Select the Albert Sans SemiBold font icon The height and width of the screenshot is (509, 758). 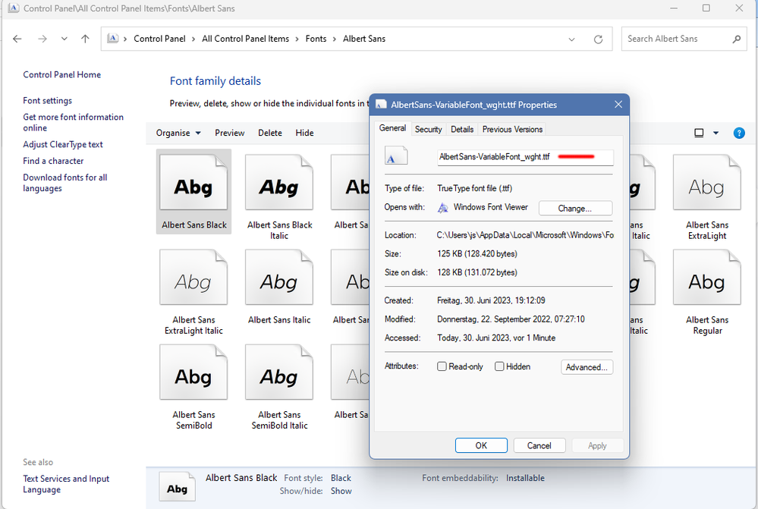pyautogui.click(x=193, y=375)
